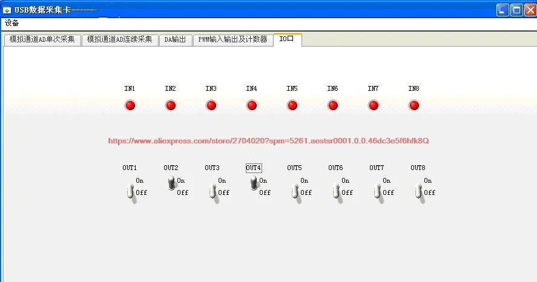The image size is (537, 282).
Task: Select the IO口 tab
Action: (287, 39)
